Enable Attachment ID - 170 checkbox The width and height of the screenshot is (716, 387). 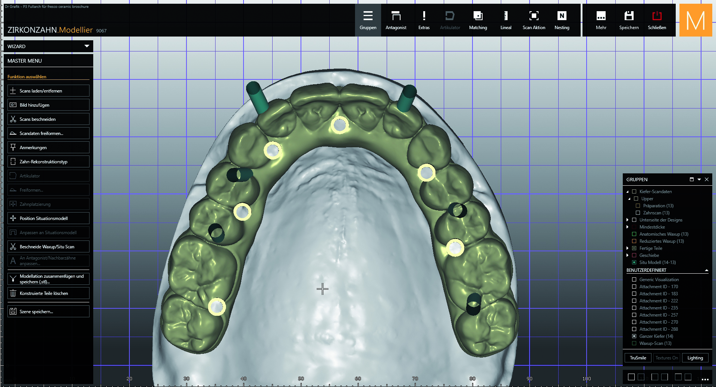[634, 286]
